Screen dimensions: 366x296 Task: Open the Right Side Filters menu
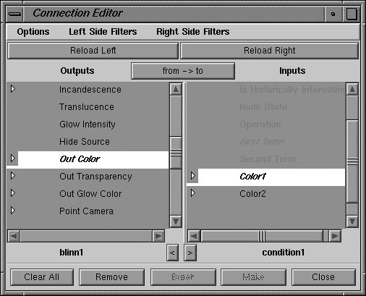193,32
